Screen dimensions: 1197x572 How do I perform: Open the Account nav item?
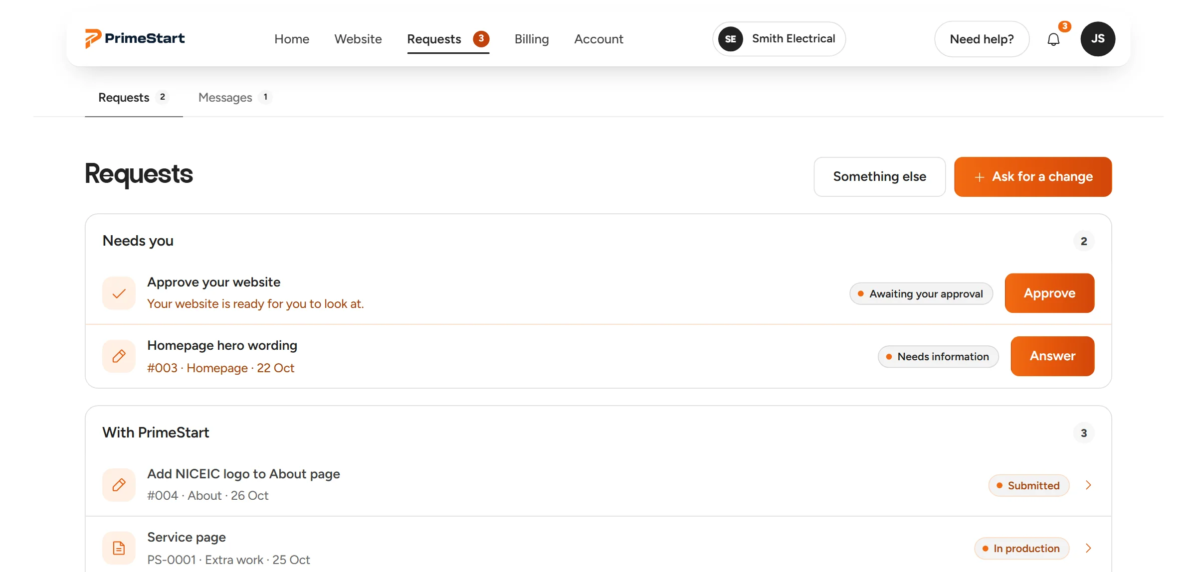pos(598,39)
